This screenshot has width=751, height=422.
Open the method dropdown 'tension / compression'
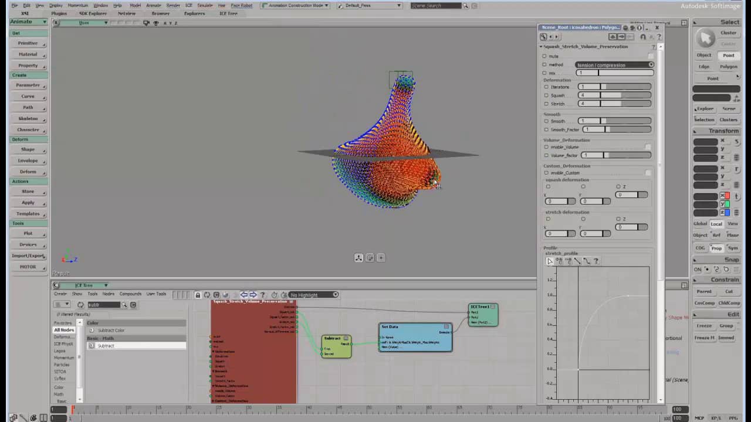click(x=614, y=64)
